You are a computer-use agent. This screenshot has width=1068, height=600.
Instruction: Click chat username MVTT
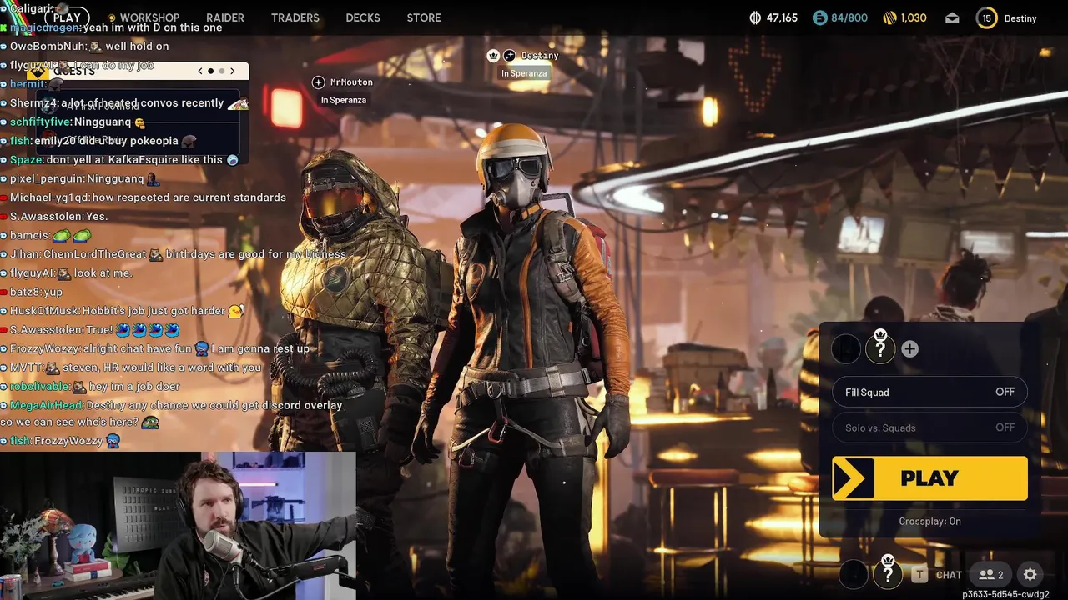click(x=25, y=367)
